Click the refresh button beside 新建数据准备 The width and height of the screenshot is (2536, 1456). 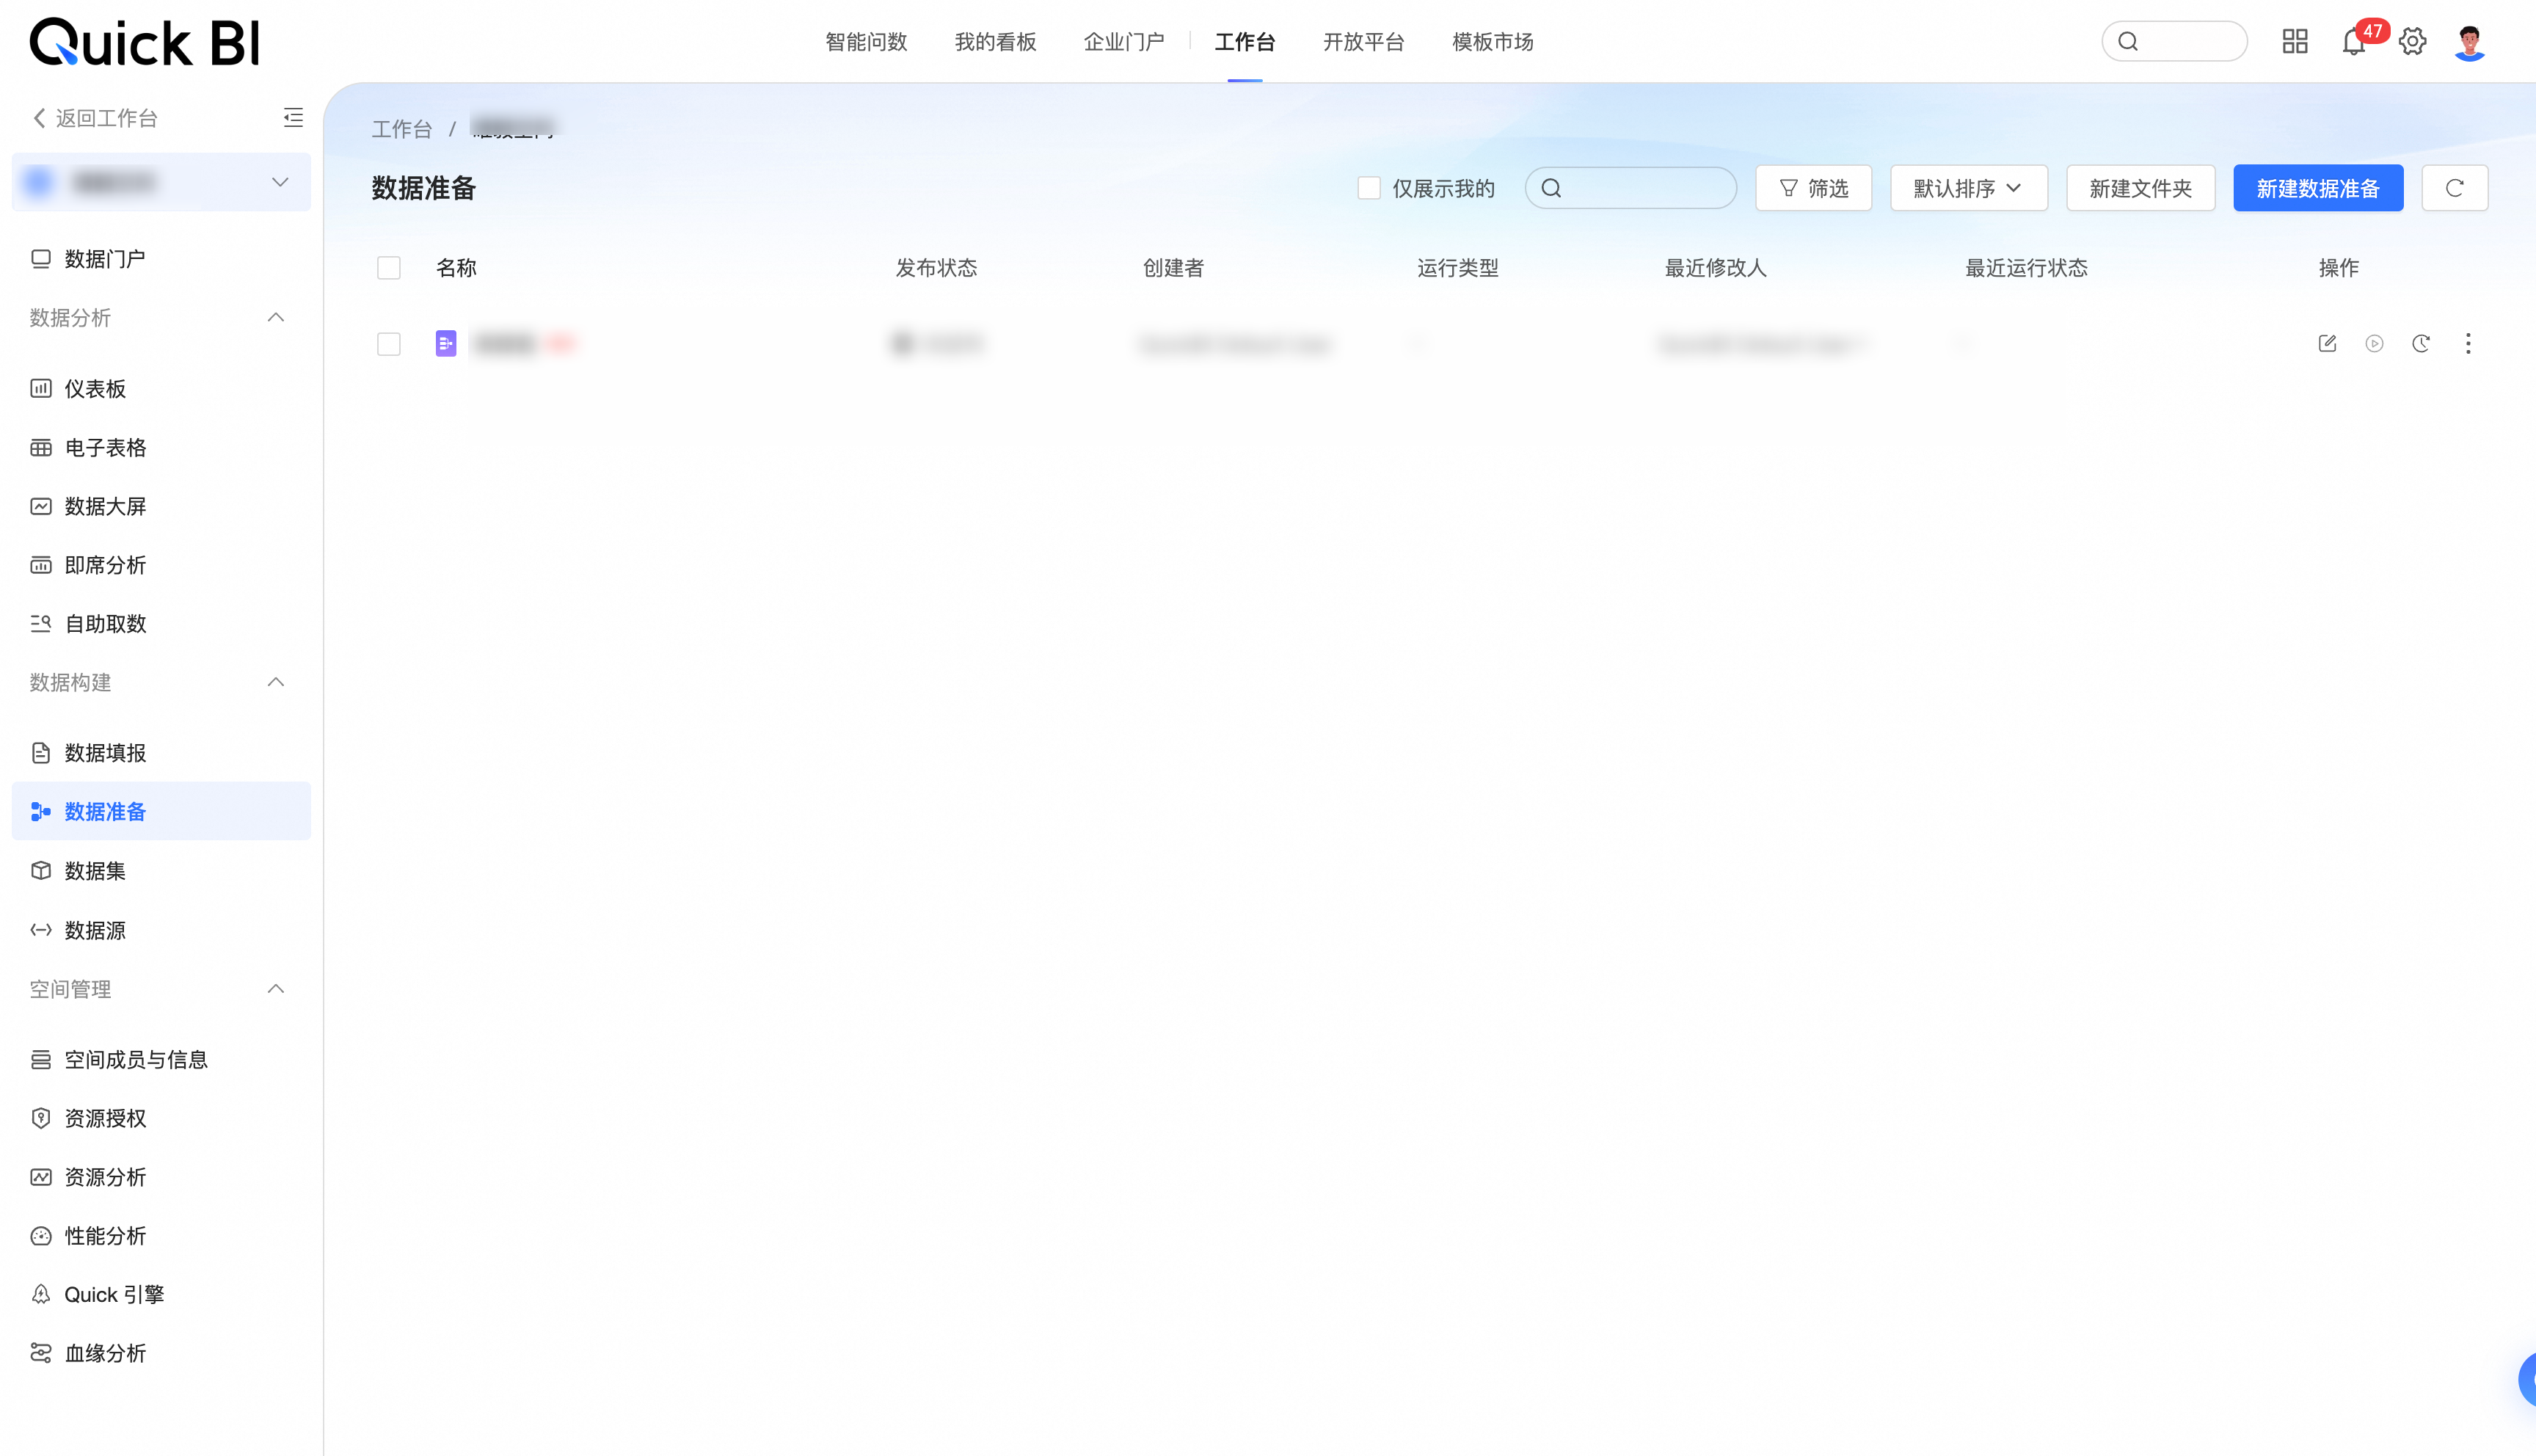point(2454,188)
